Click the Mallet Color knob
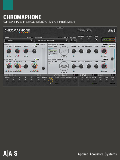120x160 pixels. pyautogui.click(x=34, y=51)
